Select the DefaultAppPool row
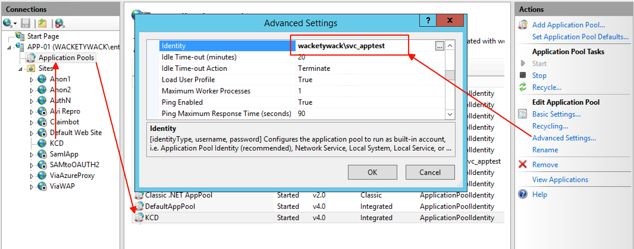 click(318, 206)
